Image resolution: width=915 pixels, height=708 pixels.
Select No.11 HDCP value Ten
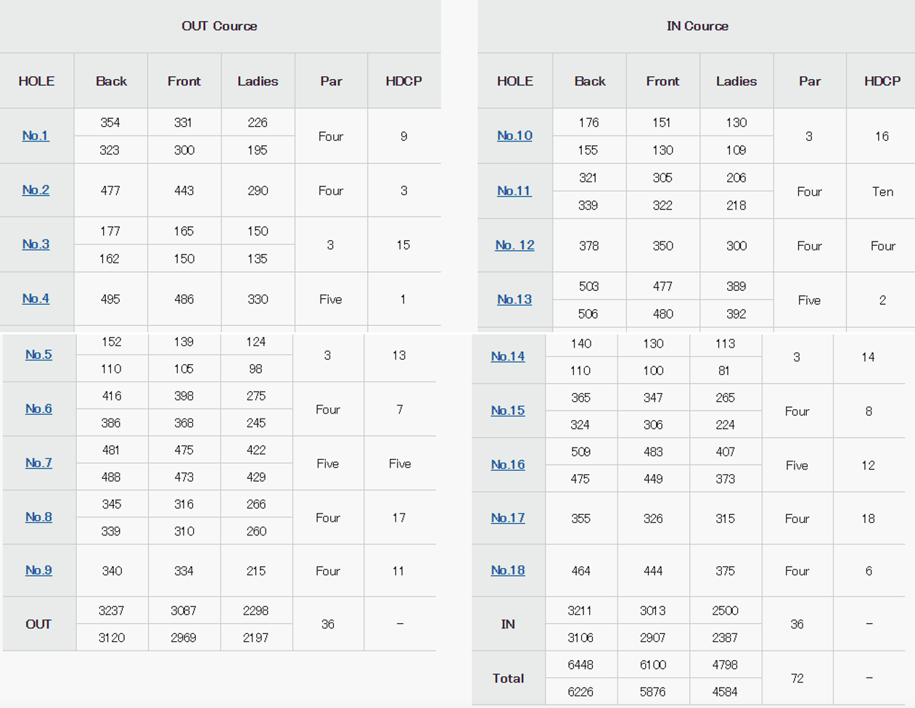[882, 192]
